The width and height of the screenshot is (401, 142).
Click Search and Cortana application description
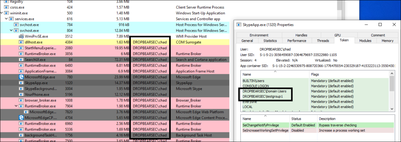click(x=201, y=60)
